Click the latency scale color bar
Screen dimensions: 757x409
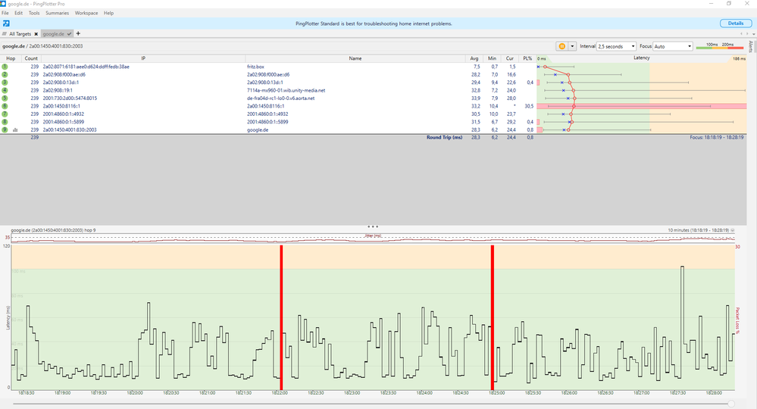point(719,48)
